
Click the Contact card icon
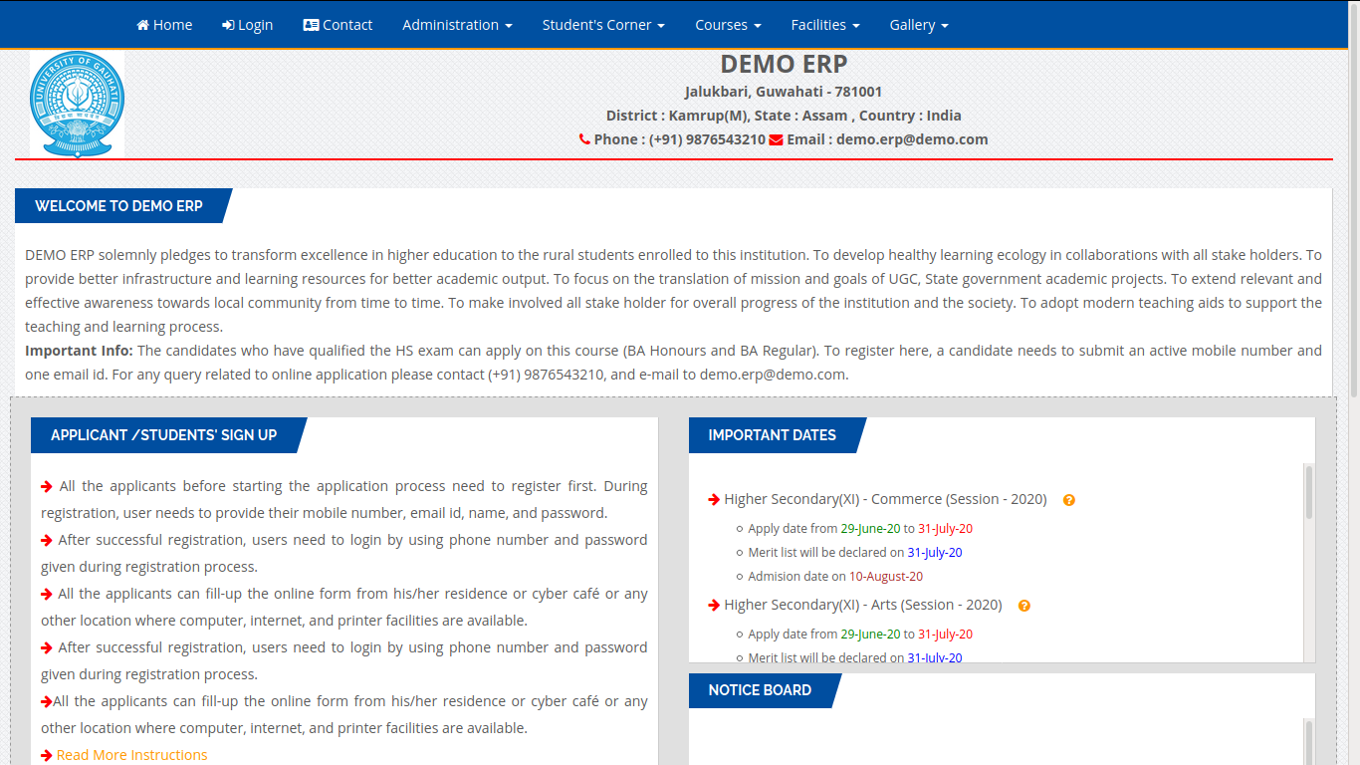pos(311,25)
